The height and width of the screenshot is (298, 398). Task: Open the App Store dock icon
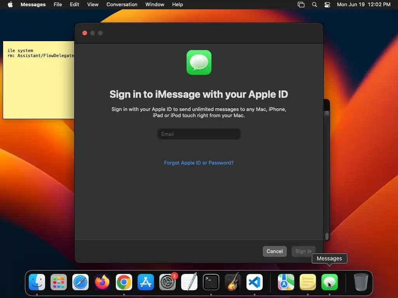(146, 282)
